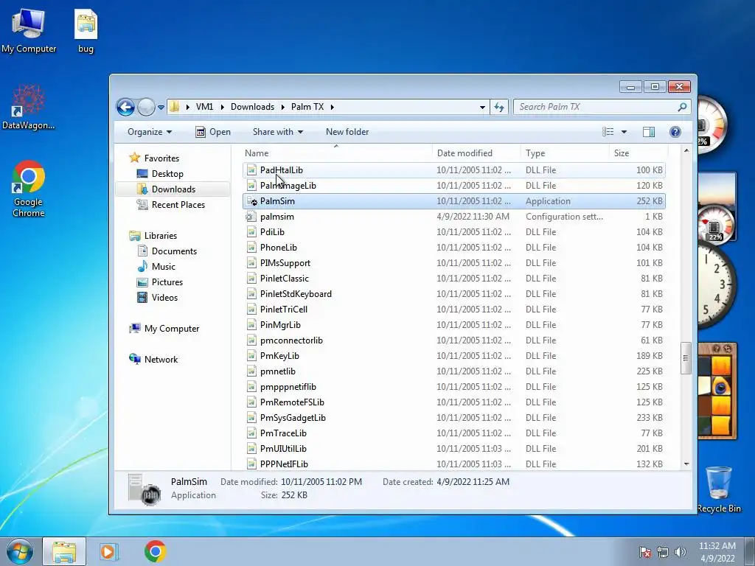Click VM1 in the address breadcrumb
This screenshot has height=566, width=755.
[205, 107]
